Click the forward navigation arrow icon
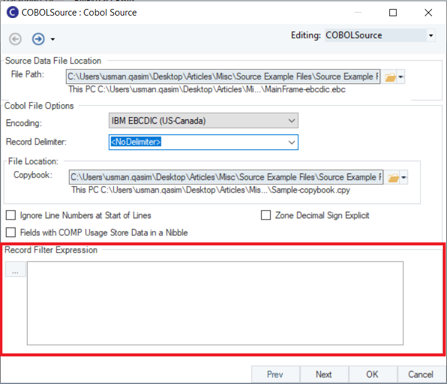Image resolution: width=447 pixels, height=384 pixels. (38, 39)
